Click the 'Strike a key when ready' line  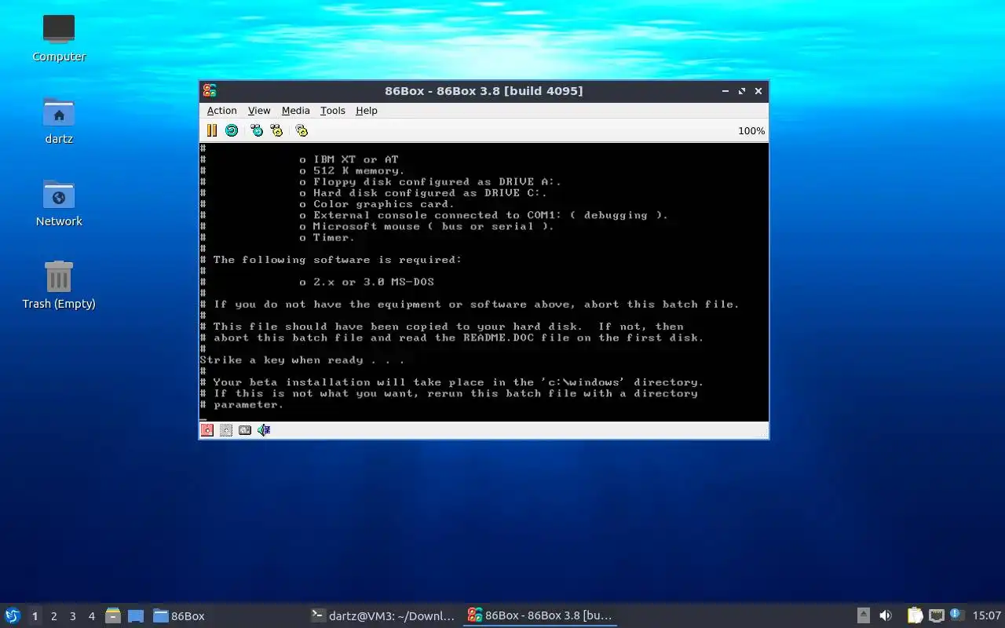pos(302,360)
